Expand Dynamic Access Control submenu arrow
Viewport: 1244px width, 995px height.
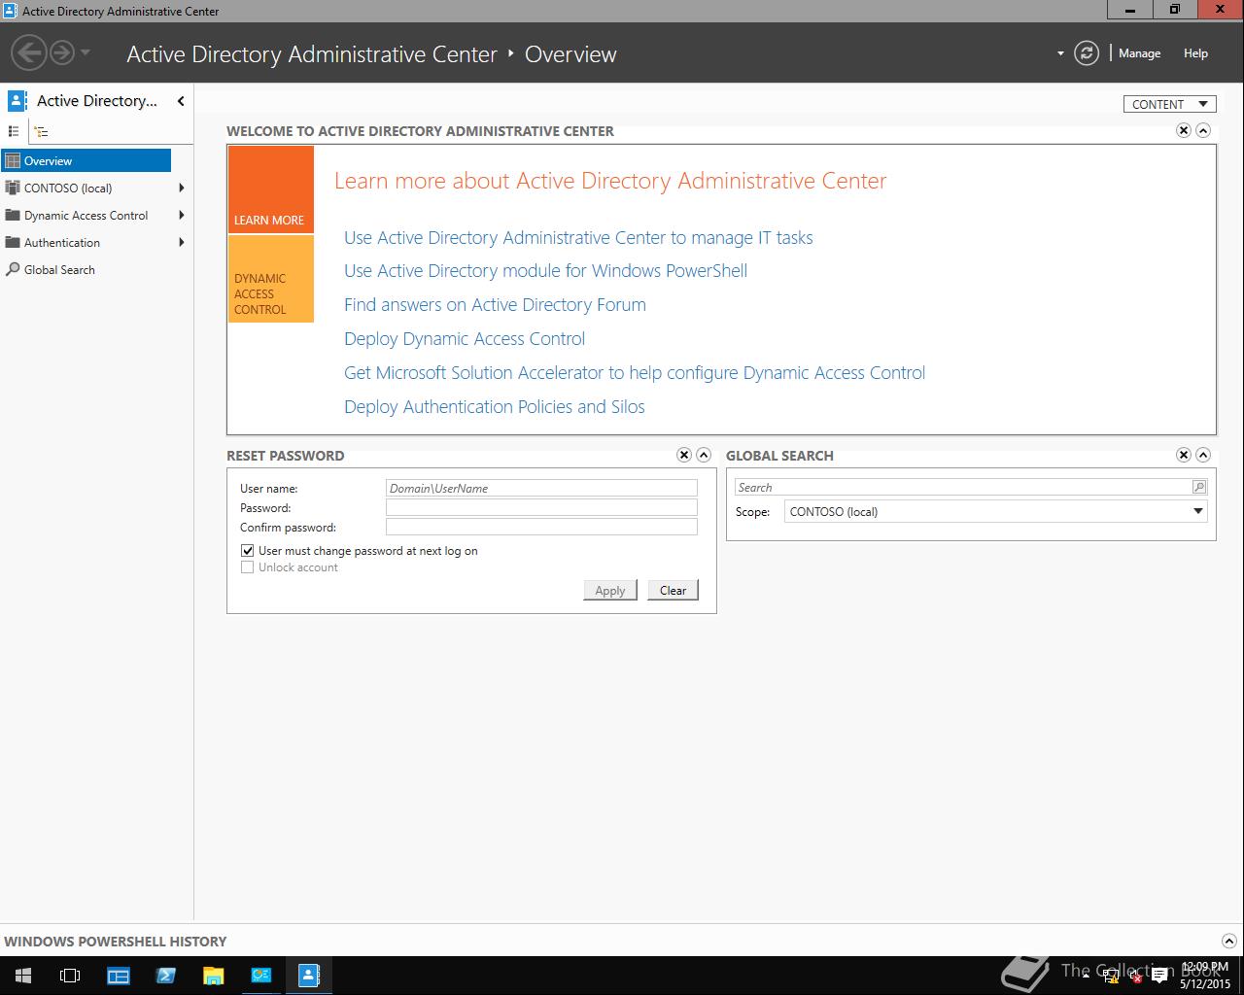(182, 215)
